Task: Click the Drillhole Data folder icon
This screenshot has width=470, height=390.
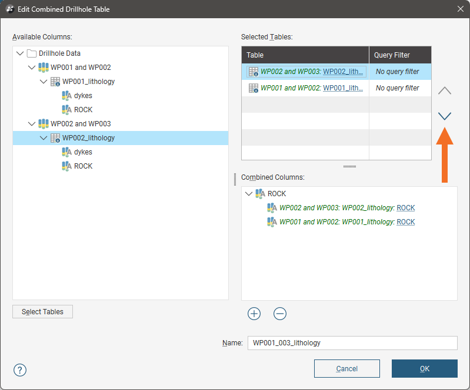Action: click(32, 53)
